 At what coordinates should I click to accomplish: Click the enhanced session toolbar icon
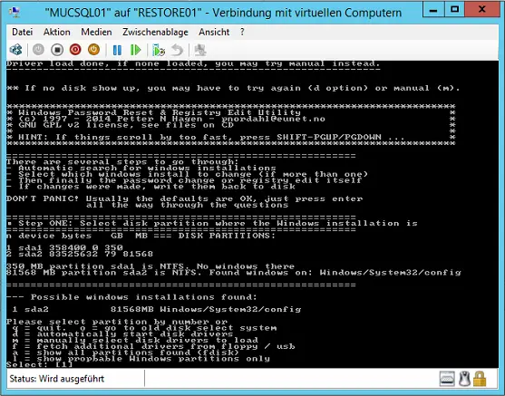tap(200, 50)
